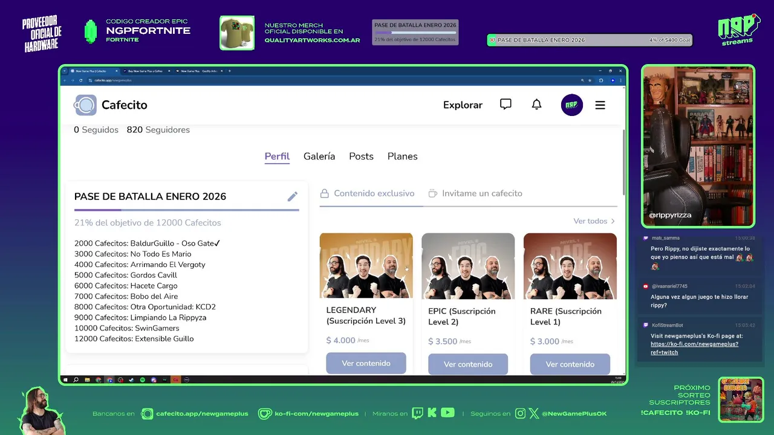Screen dimensions: 774x435
Task: Click the text "12000 Cafecitos: Extensible Guillo"
Action: [x=134, y=338]
